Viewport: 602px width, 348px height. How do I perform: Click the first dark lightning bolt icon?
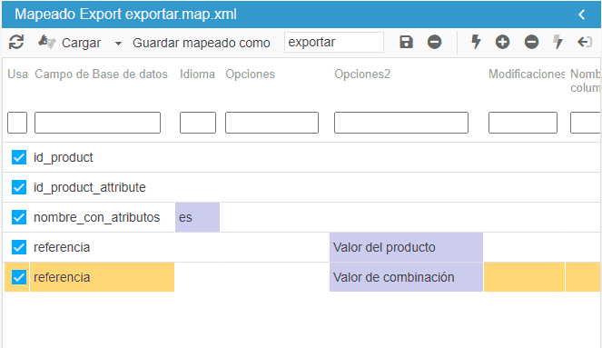[x=476, y=42]
